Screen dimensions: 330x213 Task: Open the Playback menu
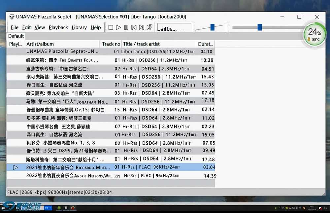click(58, 27)
